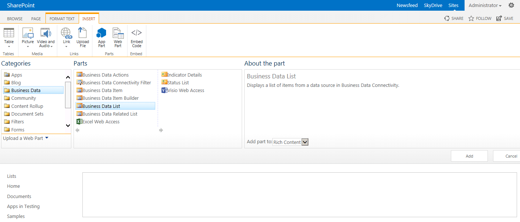Image resolution: width=520 pixels, height=222 pixels.
Task: Expand the Picture dropdown arrow
Action: 28,46
